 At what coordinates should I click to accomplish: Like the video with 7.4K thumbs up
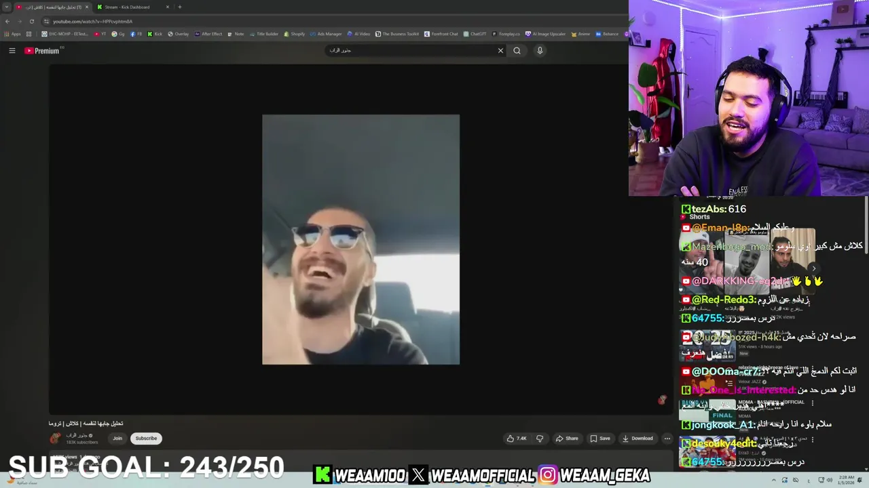pos(517,439)
